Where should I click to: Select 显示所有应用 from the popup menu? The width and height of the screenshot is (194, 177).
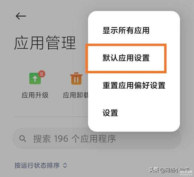pos(126,31)
